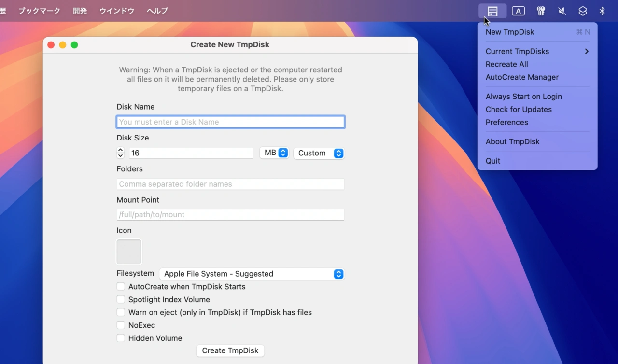Check the NoExec option
The image size is (618, 364).
(x=121, y=325)
